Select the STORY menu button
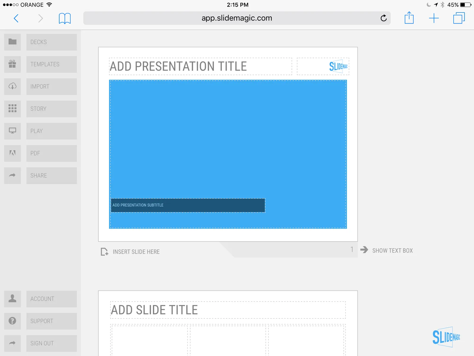Screen dimensions: 474x356 (x=52, y=109)
